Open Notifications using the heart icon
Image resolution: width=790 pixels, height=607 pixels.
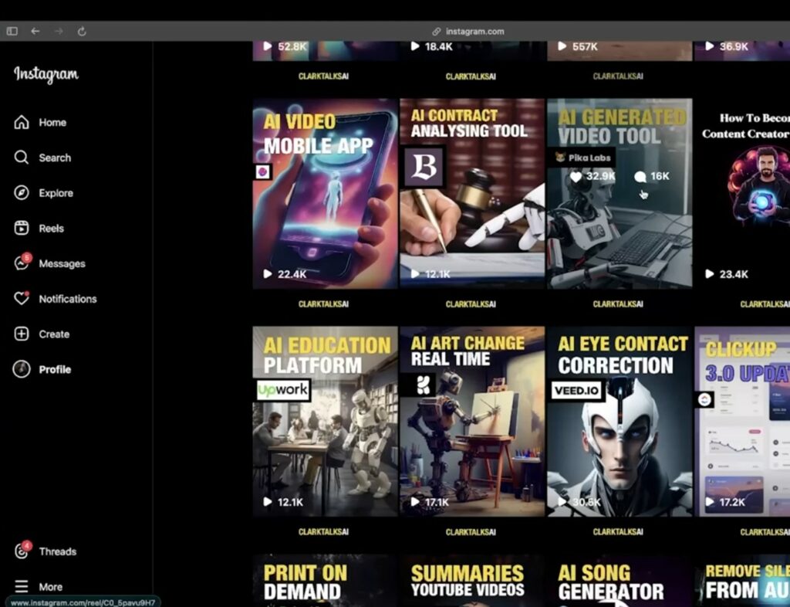[22, 299]
